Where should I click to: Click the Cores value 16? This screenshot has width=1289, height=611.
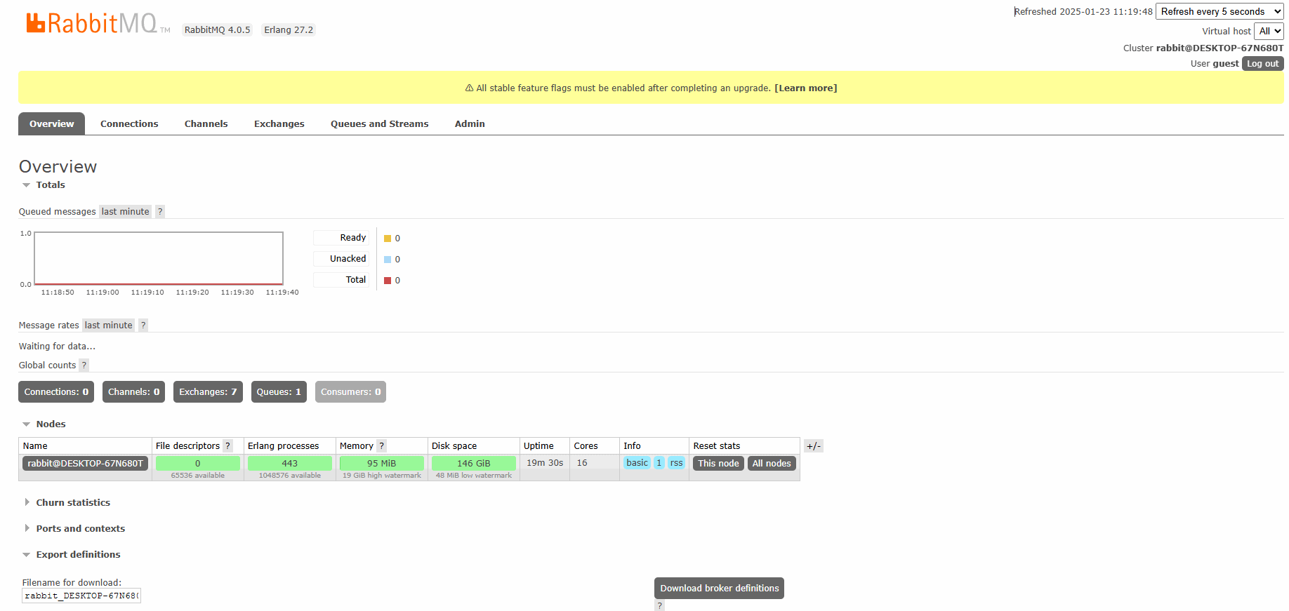pyautogui.click(x=582, y=462)
